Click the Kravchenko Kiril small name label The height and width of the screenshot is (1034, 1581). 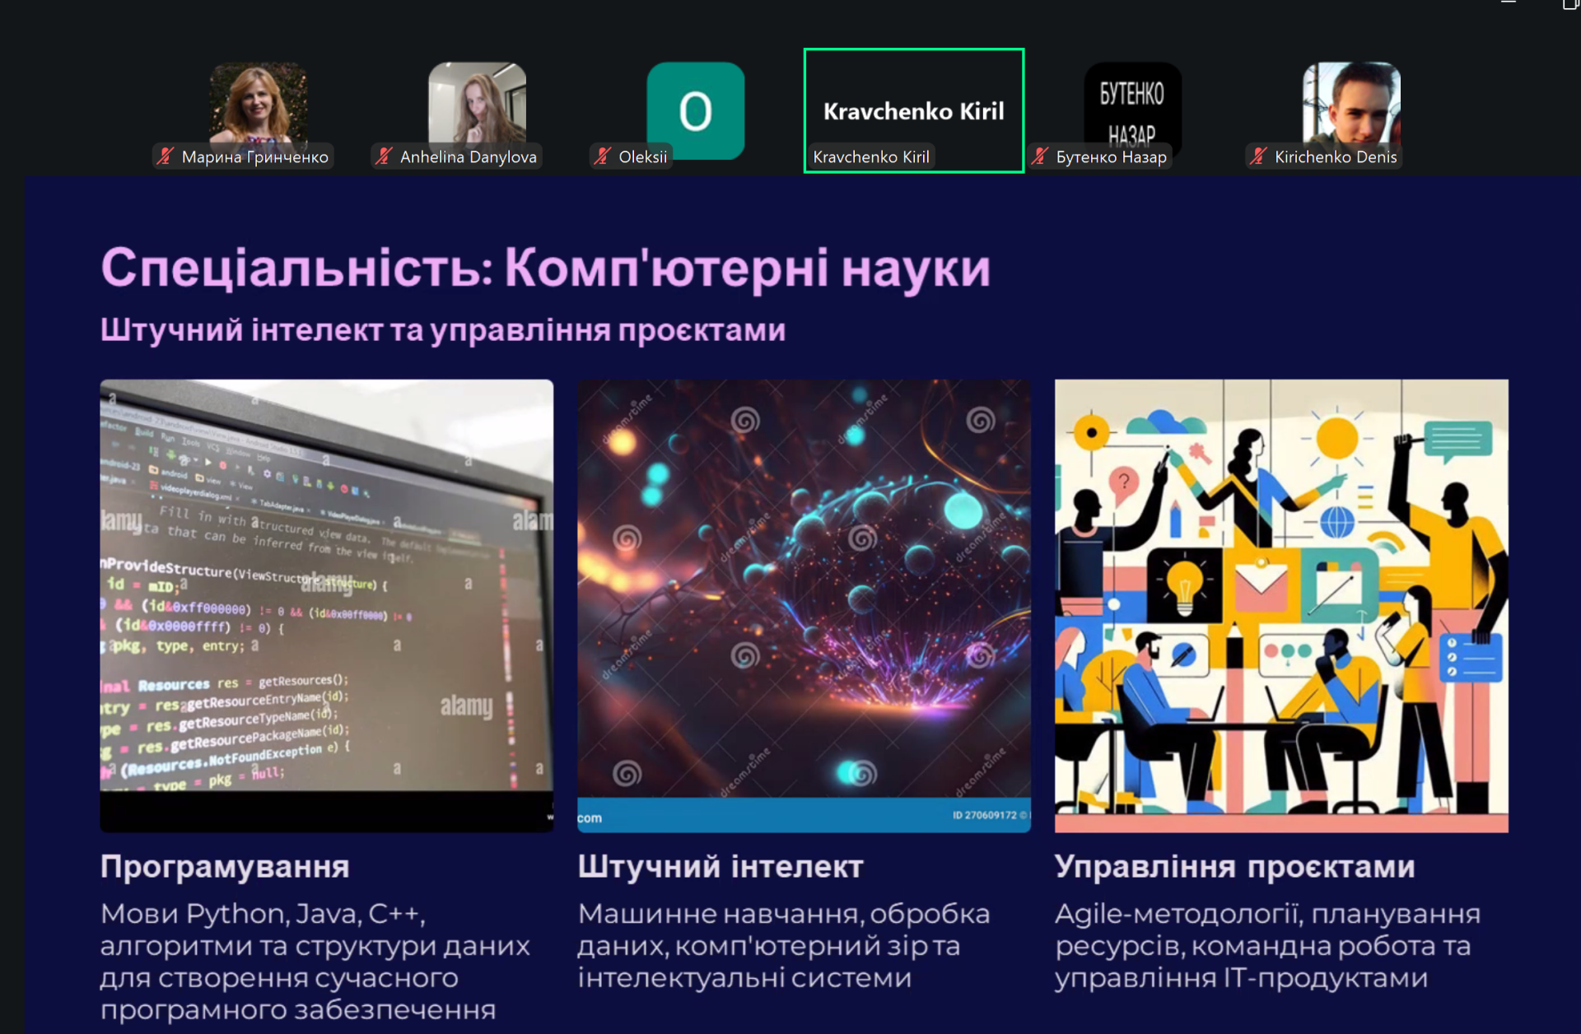point(871,156)
